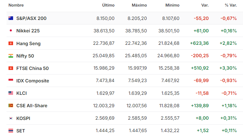Open the Nikkei 225 index page
This screenshot has height=136, width=243.
28,31
